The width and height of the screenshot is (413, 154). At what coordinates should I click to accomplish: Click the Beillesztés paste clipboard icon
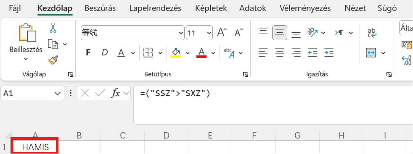coord(27,33)
